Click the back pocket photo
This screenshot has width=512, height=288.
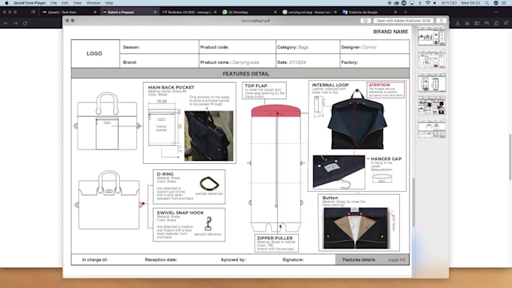click(x=209, y=136)
